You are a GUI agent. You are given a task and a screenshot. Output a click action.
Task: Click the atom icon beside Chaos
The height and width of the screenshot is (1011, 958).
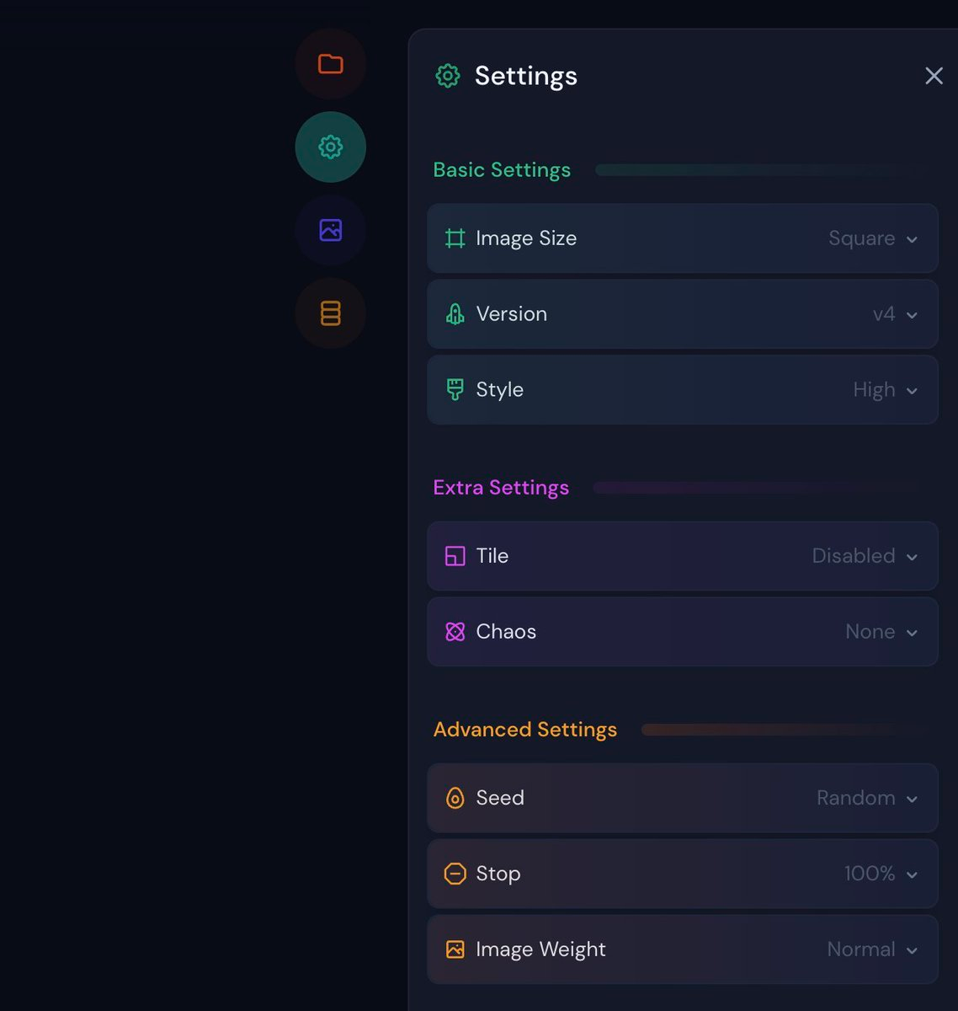pyautogui.click(x=455, y=632)
